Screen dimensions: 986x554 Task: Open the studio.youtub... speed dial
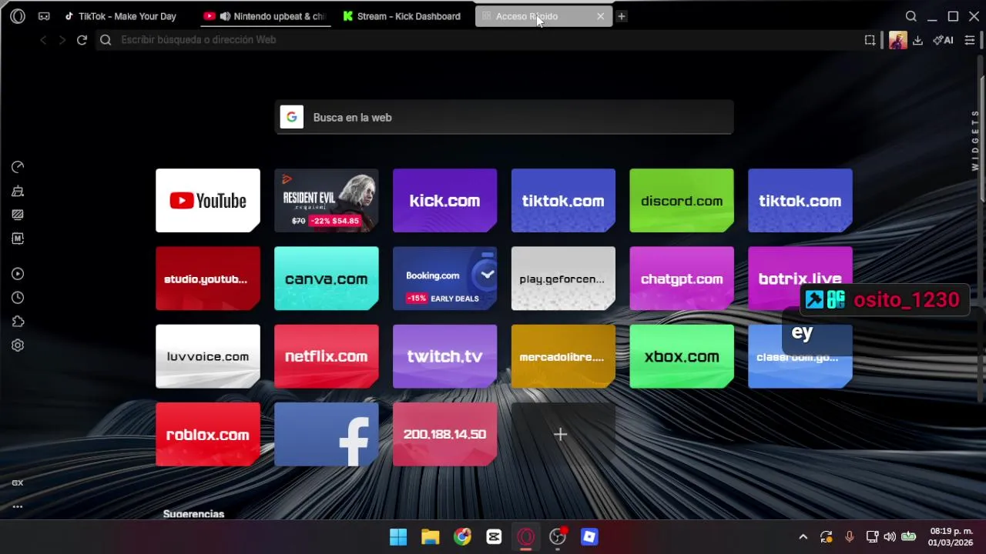tap(208, 279)
